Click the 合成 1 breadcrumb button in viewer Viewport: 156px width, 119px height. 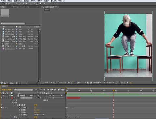click(47, 10)
